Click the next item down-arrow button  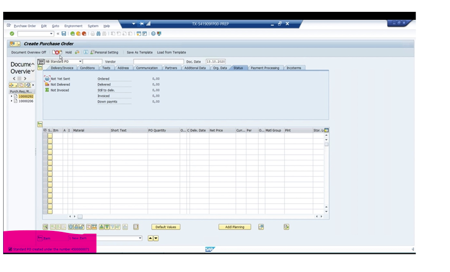[156, 238]
